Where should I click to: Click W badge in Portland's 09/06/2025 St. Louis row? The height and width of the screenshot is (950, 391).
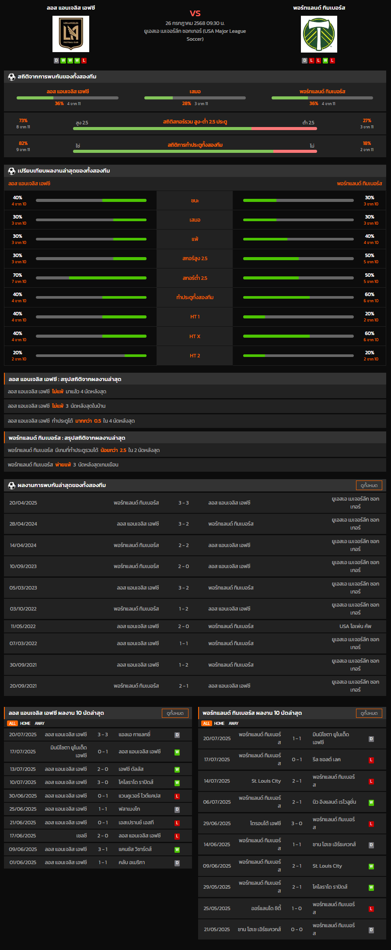pos(371,866)
